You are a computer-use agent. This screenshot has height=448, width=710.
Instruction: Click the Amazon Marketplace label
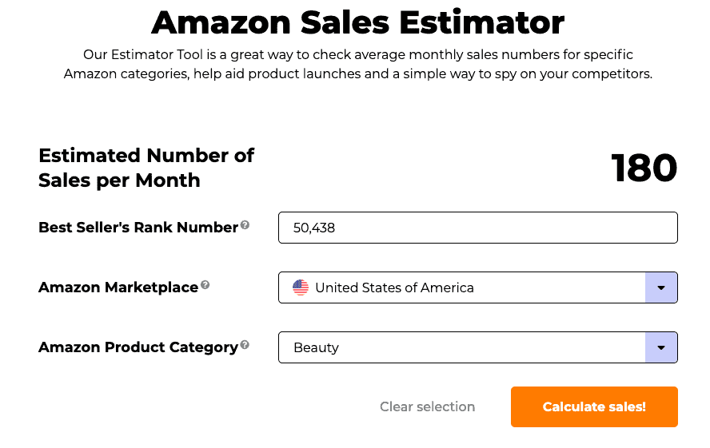click(x=118, y=287)
